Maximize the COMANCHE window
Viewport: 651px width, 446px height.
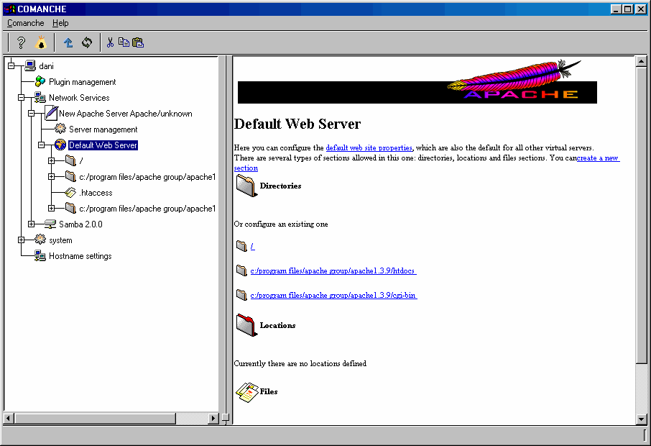[629, 9]
